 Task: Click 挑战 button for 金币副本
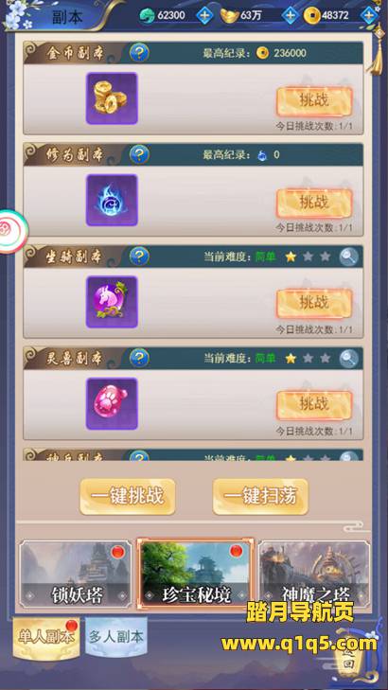click(314, 101)
